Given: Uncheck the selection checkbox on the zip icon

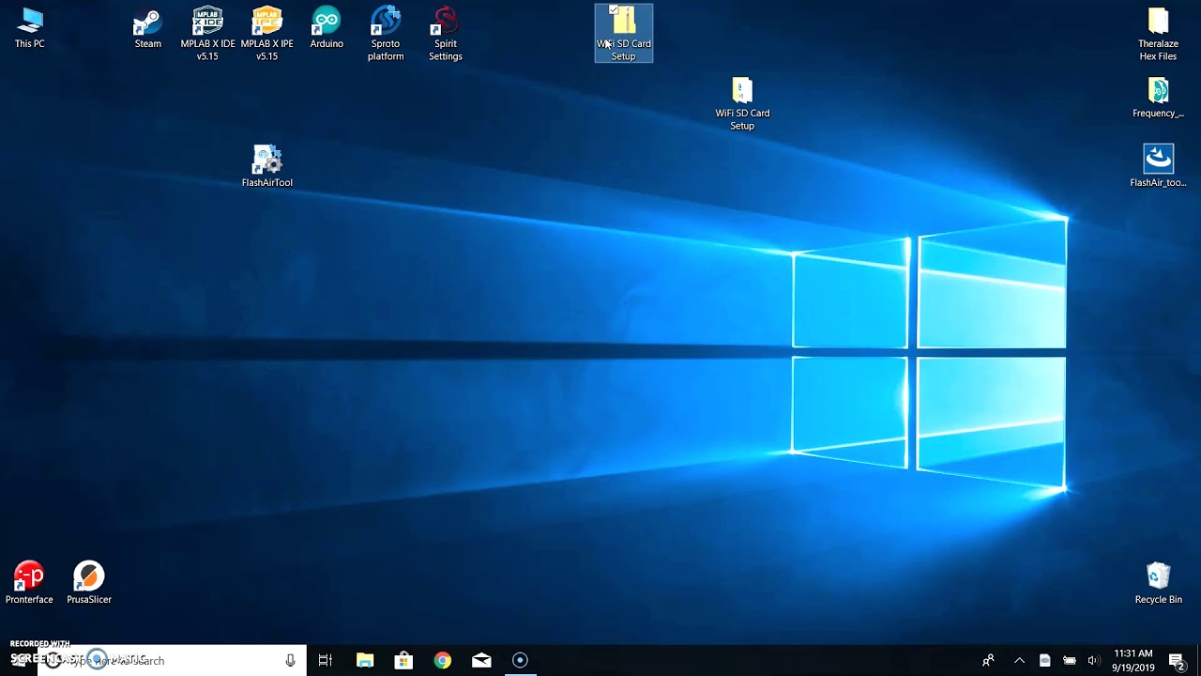Looking at the screenshot, I should tap(613, 10).
